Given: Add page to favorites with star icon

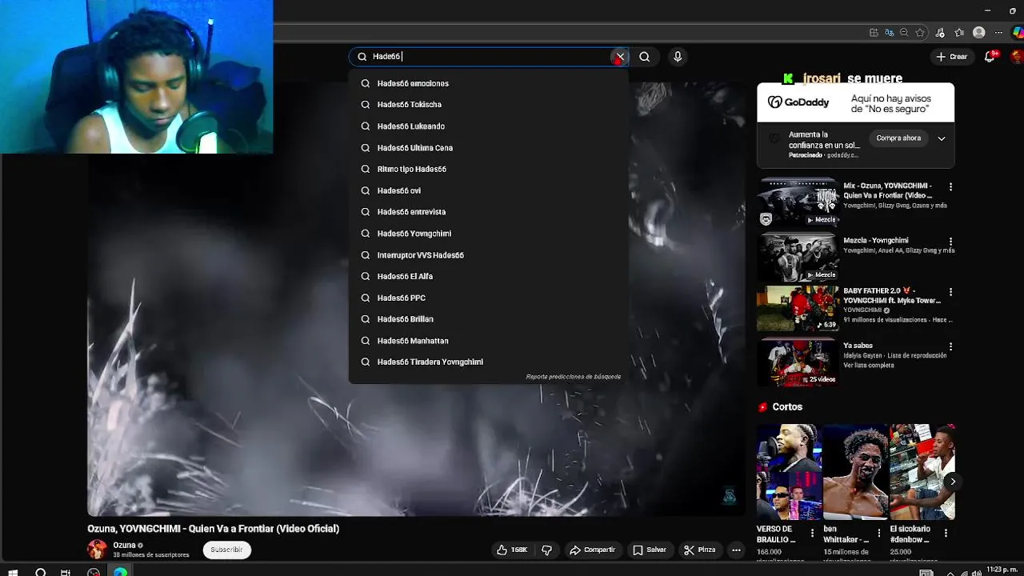Looking at the screenshot, I should 920,33.
